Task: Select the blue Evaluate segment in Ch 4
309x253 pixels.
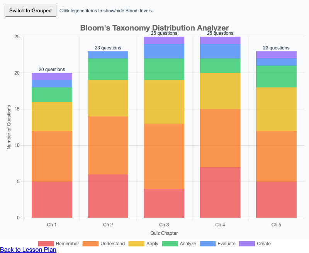Action: click(x=220, y=51)
